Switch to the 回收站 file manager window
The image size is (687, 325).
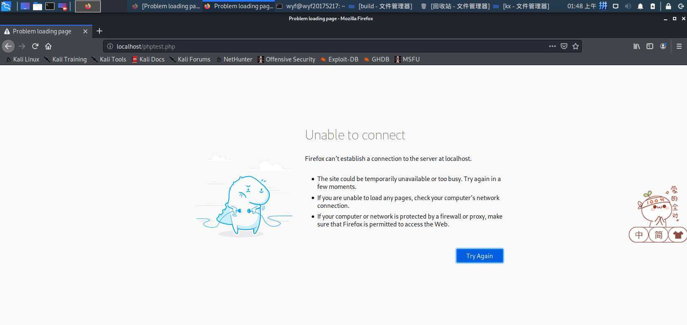click(x=455, y=6)
